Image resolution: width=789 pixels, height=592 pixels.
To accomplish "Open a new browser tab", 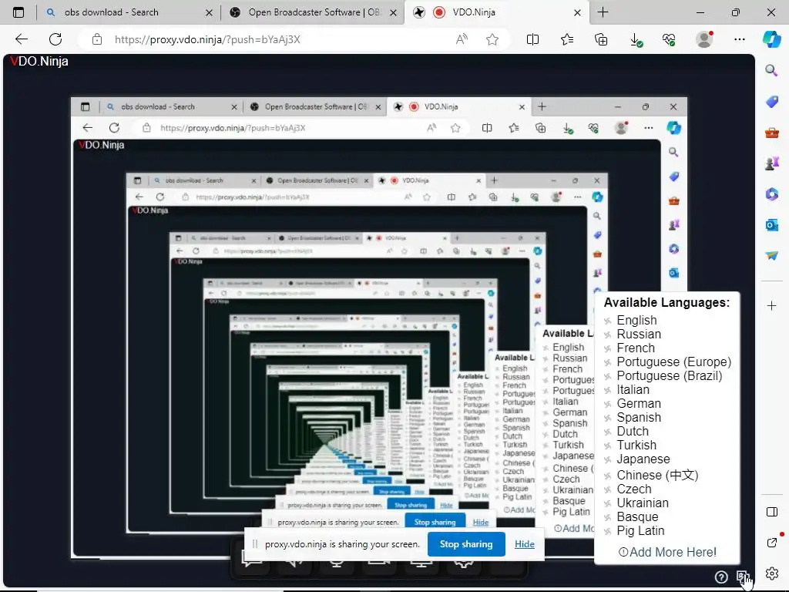I will pyautogui.click(x=603, y=12).
